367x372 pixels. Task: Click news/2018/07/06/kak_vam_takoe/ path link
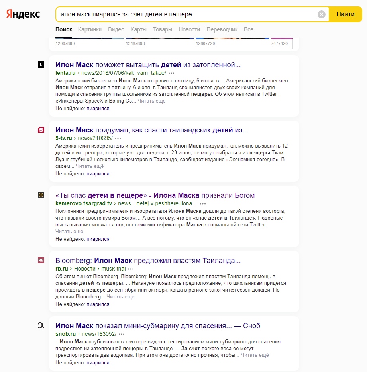[124, 73]
